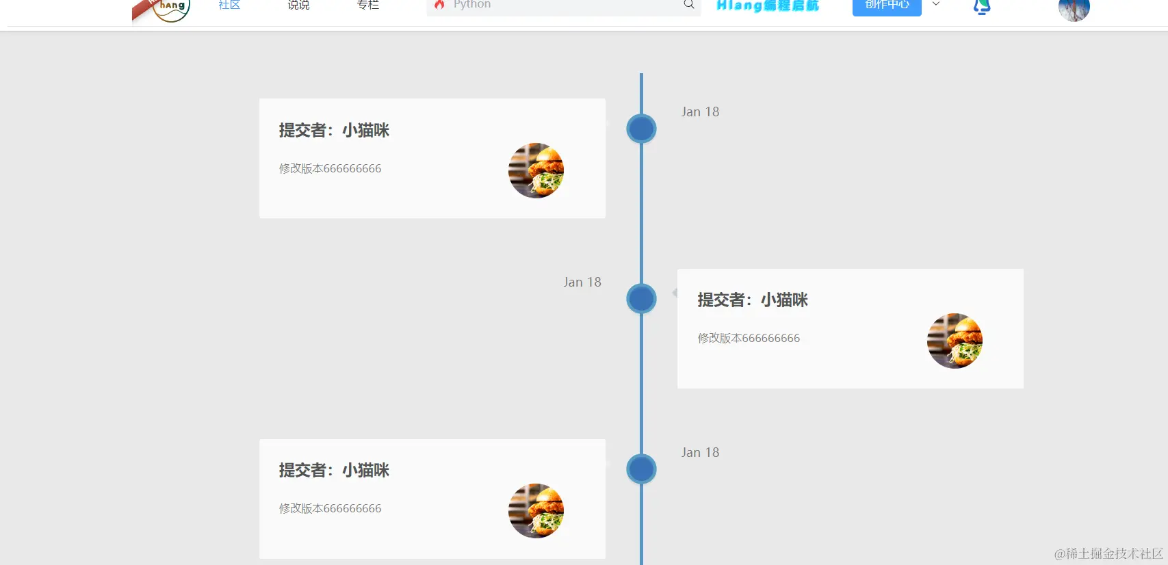The width and height of the screenshot is (1168, 565).
Task: Click 修改版本666666666 text in bottom card
Action: 330,508
